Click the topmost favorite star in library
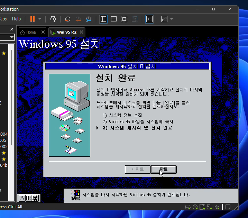Image resolution: width=248 pixels, height=218 pixels. point(4,53)
